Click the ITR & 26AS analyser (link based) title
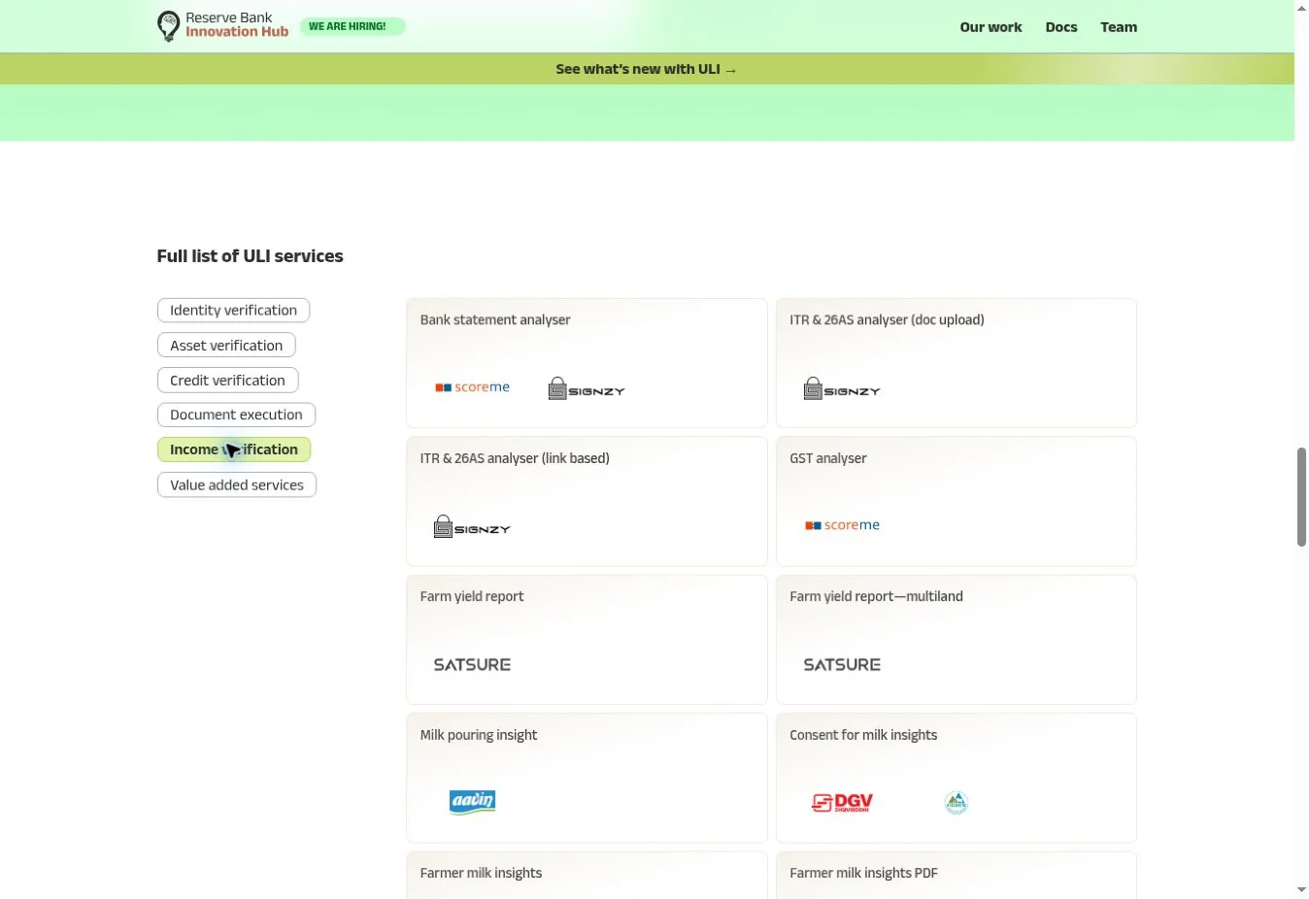1309x899 pixels. pyautogui.click(x=515, y=458)
